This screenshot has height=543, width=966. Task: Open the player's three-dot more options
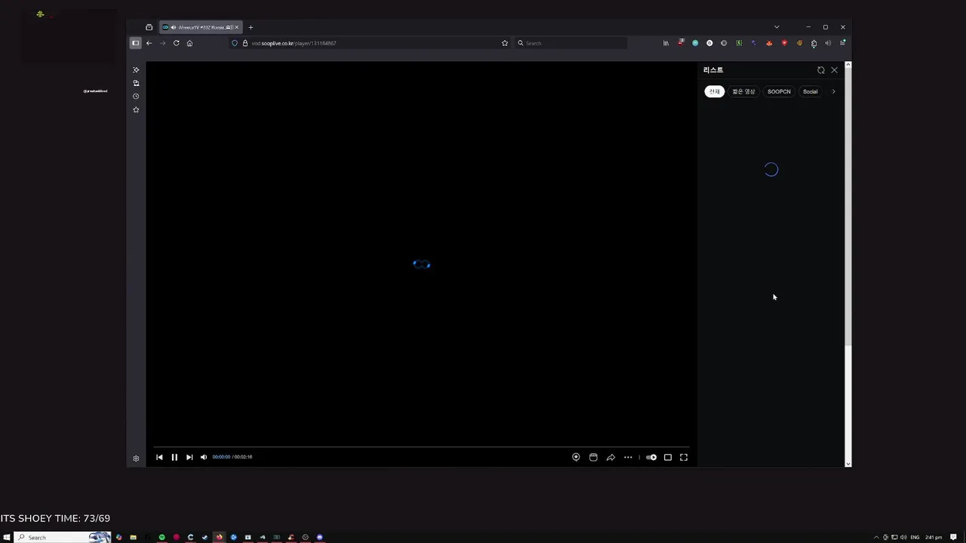click(628, 457)
